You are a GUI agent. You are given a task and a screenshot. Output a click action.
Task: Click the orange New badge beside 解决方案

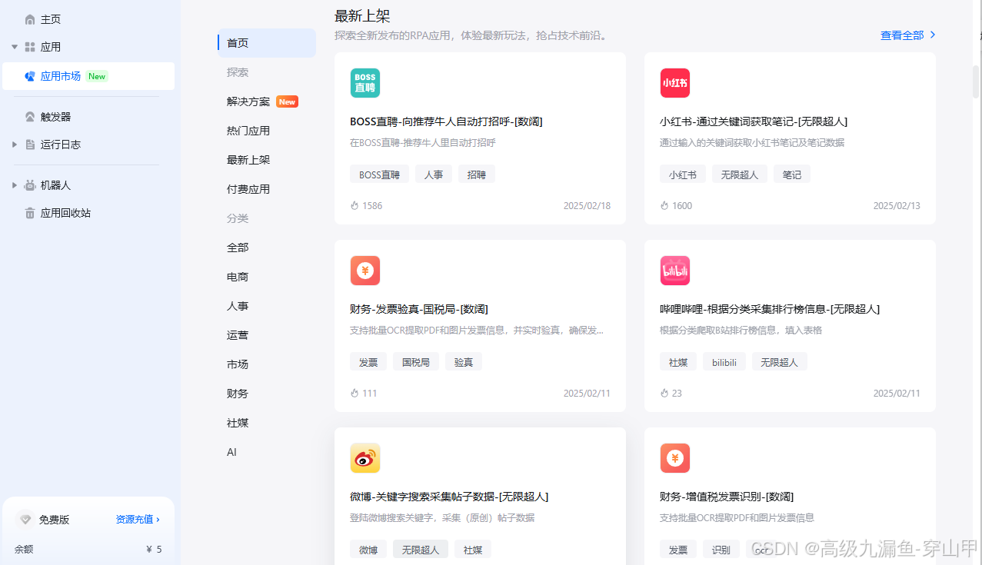pos(287,101)
